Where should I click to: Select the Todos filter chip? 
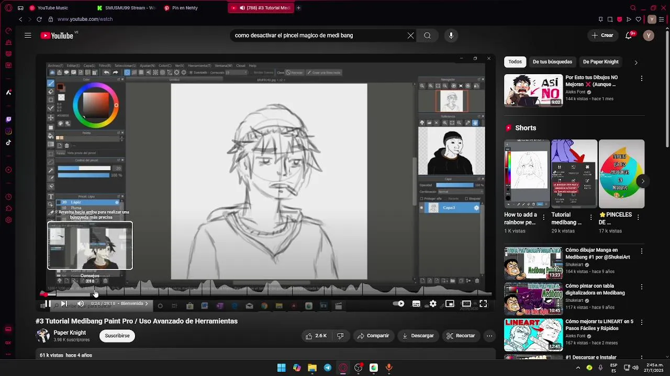515,62
